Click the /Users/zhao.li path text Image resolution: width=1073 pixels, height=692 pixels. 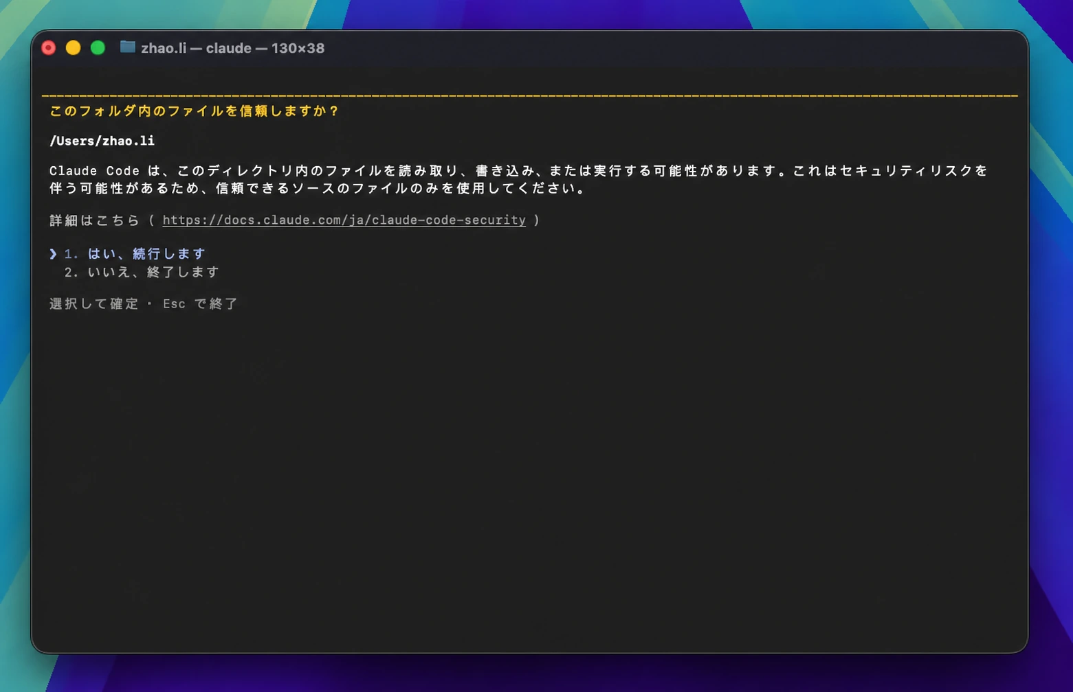coord(102,141)
